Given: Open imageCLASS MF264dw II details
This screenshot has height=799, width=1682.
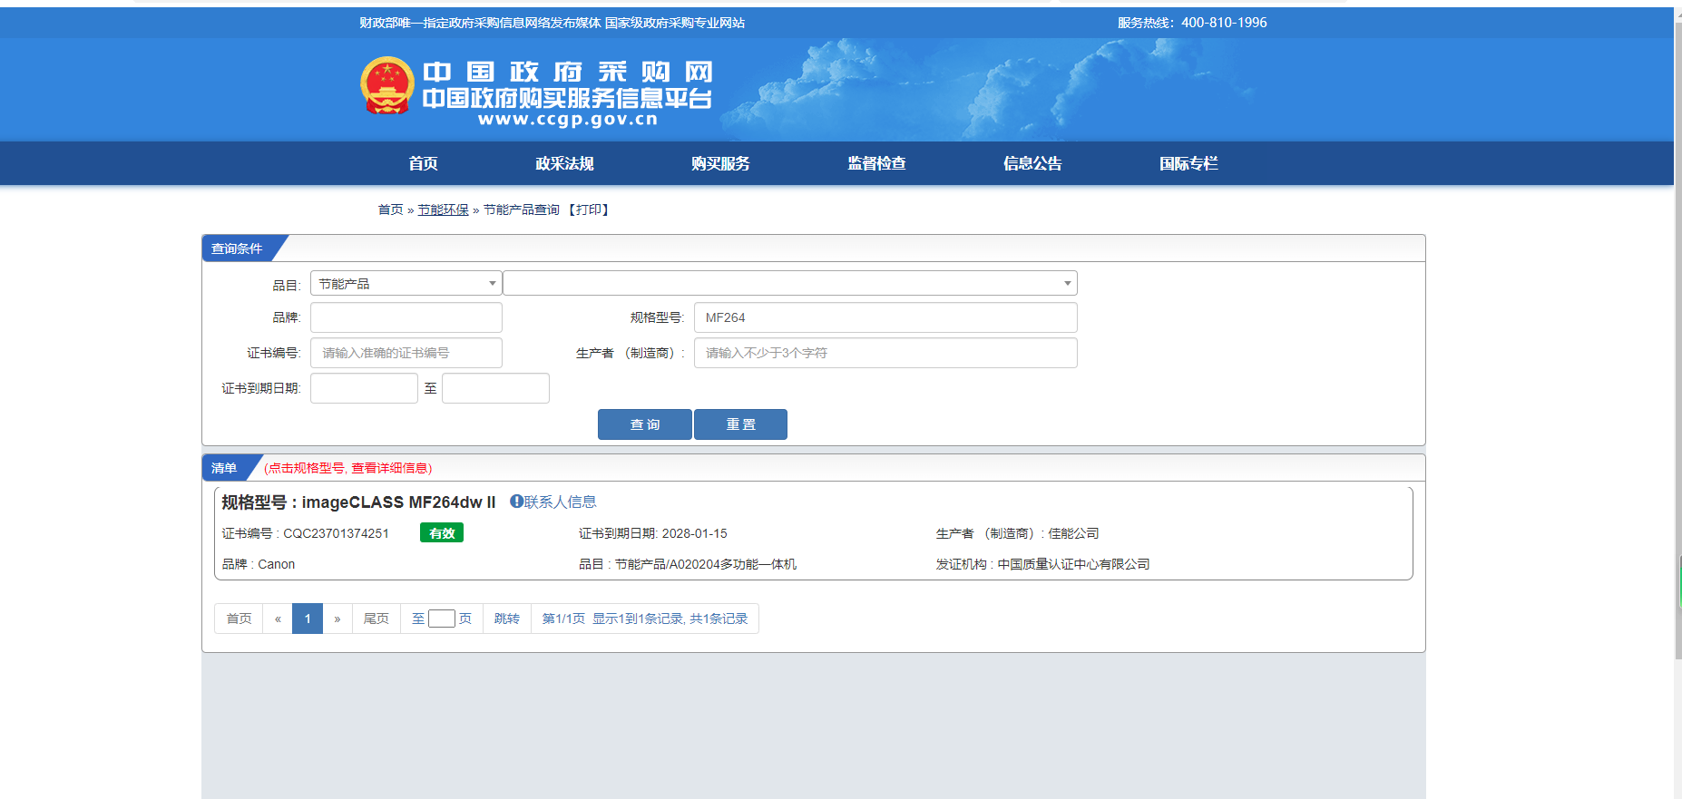Looking at the screenshot, I should pos(398,502).
